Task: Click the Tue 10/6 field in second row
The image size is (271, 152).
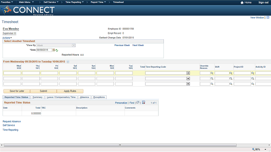Action: (x=124, y=79)
